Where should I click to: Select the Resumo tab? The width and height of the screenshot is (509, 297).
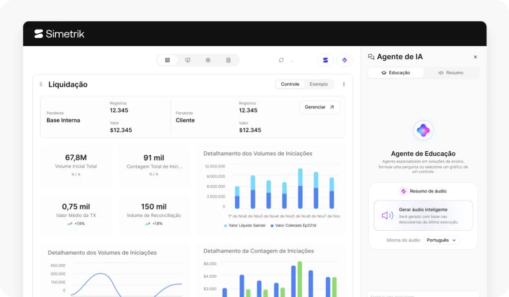451,73
